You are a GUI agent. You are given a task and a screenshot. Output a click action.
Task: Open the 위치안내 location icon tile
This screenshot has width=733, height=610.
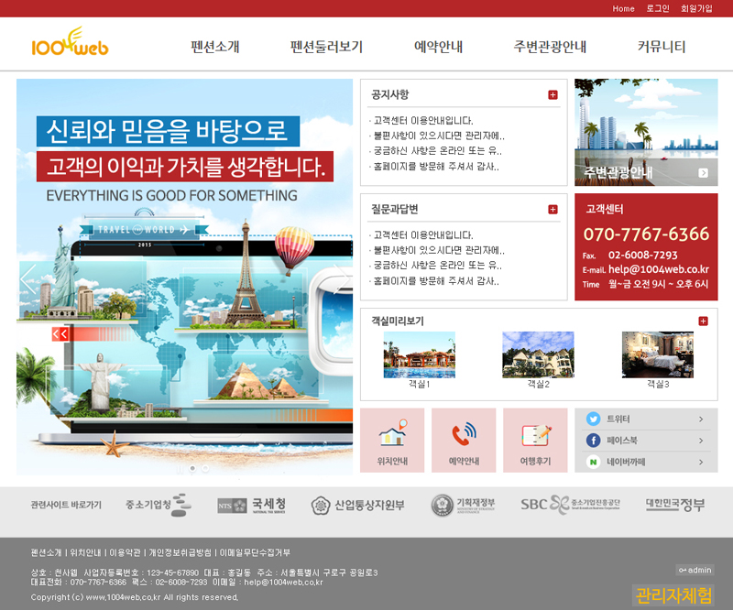(x=392, y=441)
